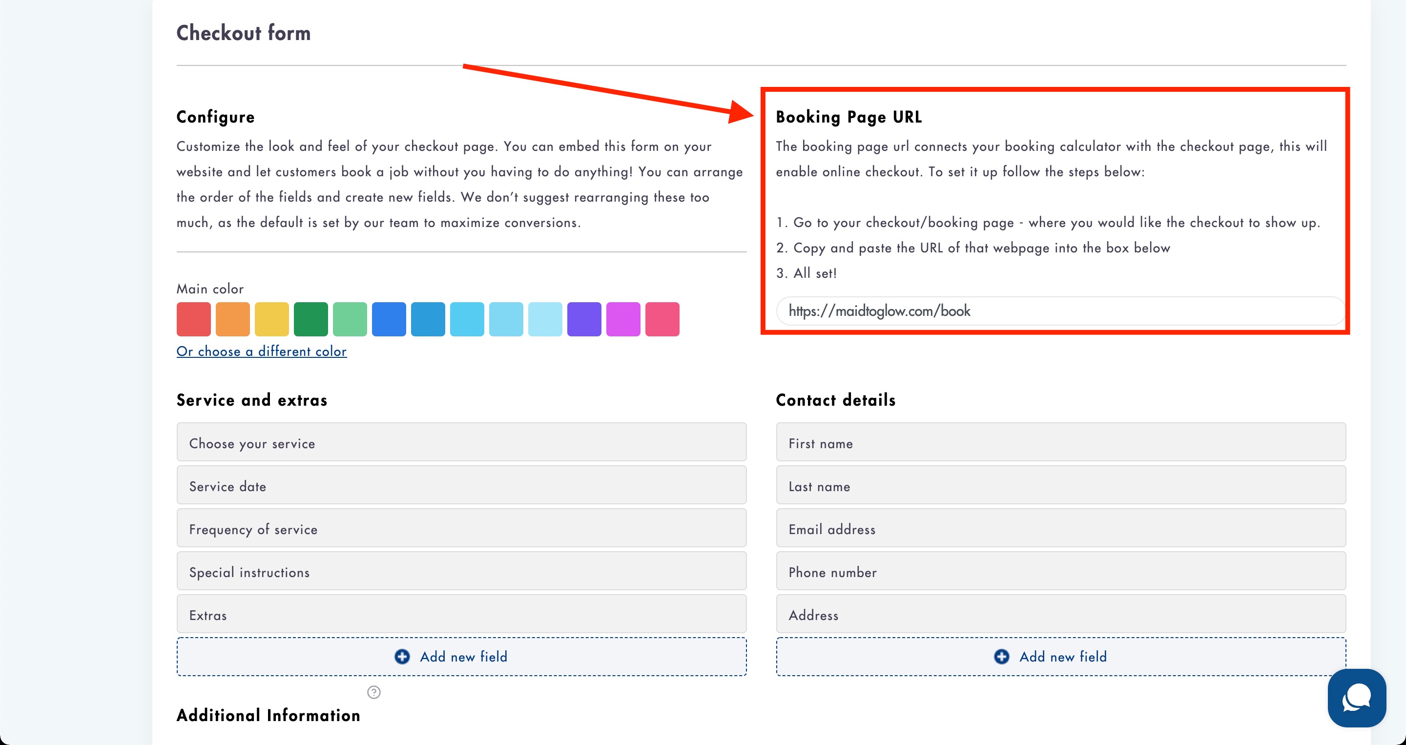Select the 'Last name' contact field
1406x745 pixels.
coord(1061,485)
